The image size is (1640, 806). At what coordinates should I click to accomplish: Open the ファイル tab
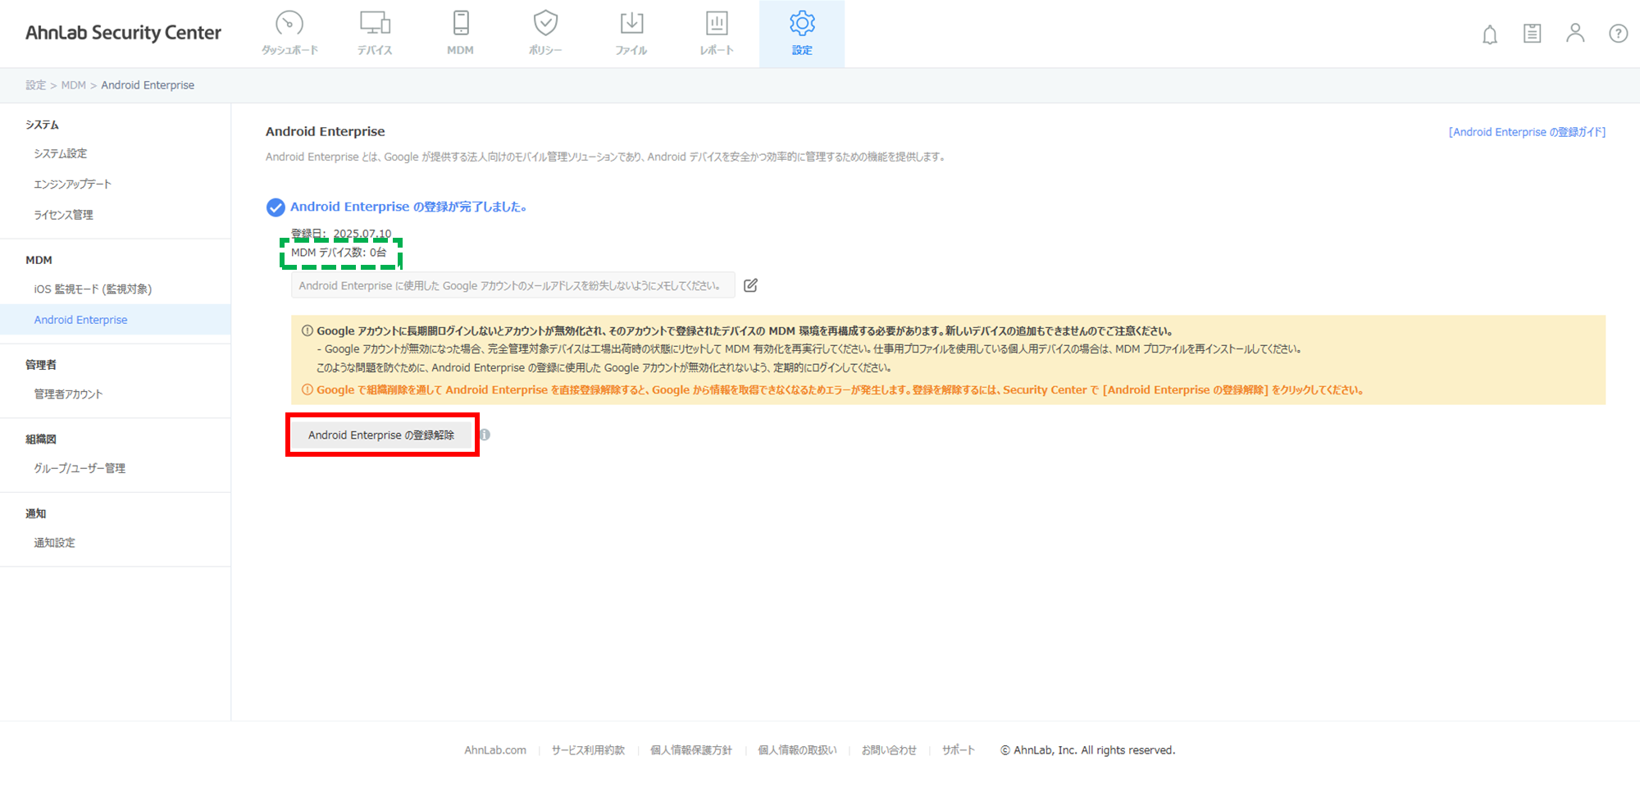[x=631, y=34]
